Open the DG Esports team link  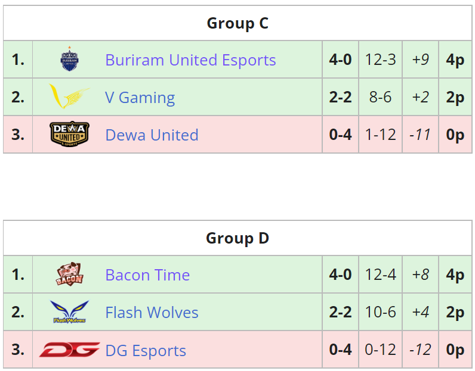coord(146,350)
